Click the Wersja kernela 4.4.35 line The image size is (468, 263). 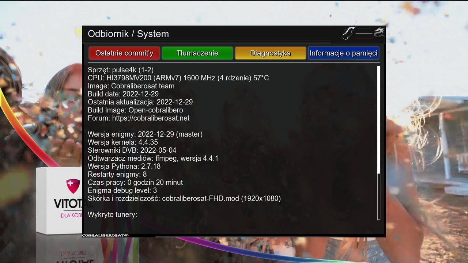coord(123,142)
